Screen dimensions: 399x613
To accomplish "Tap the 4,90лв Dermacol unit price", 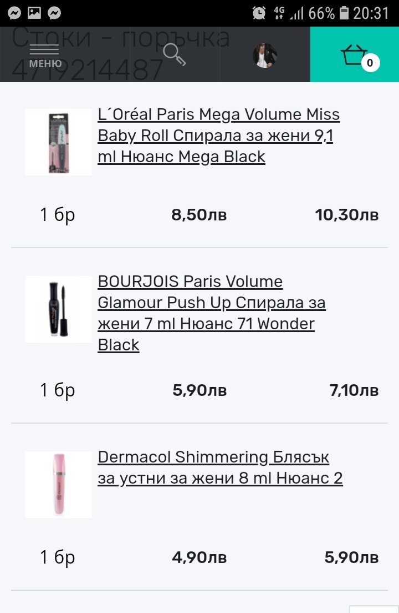I will tap(199, 557).
